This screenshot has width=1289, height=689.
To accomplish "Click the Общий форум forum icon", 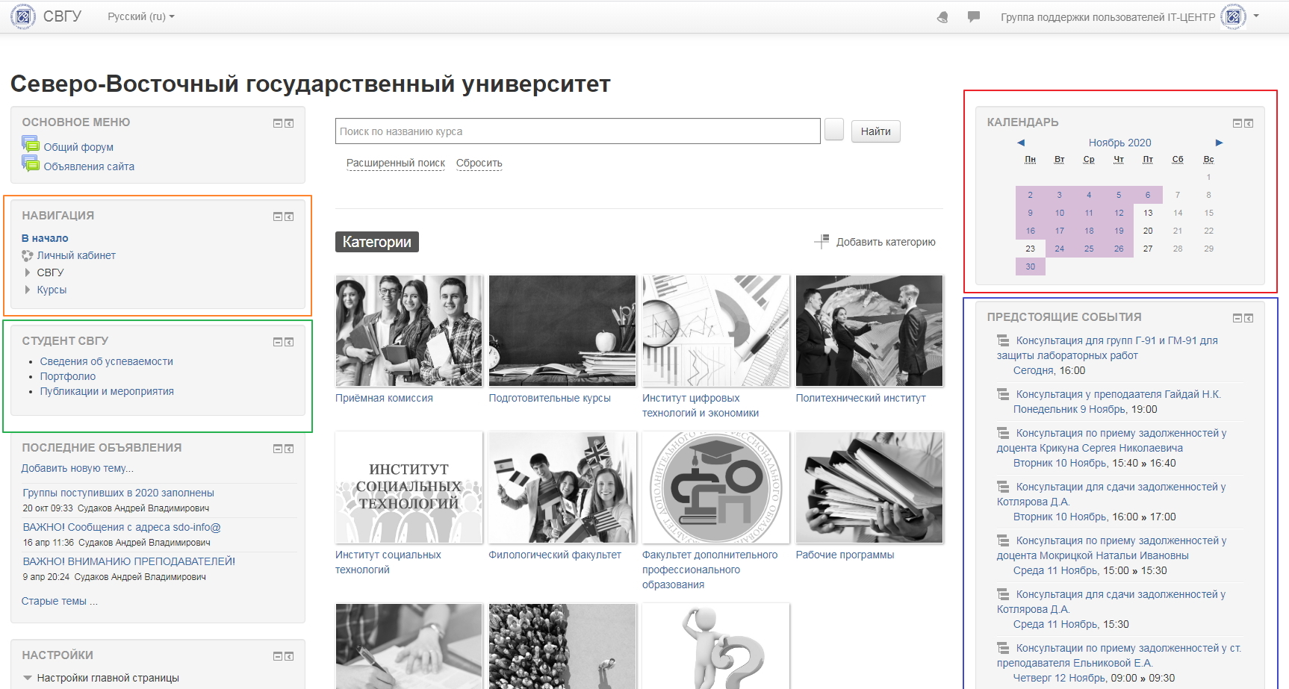I will pos(30,144).
